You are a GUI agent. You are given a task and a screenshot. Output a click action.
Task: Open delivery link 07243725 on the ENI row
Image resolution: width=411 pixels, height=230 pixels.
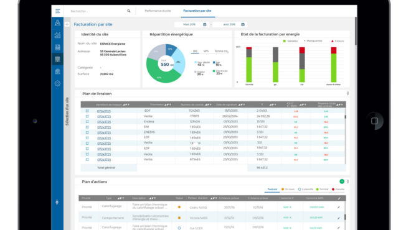click(104, 127)
